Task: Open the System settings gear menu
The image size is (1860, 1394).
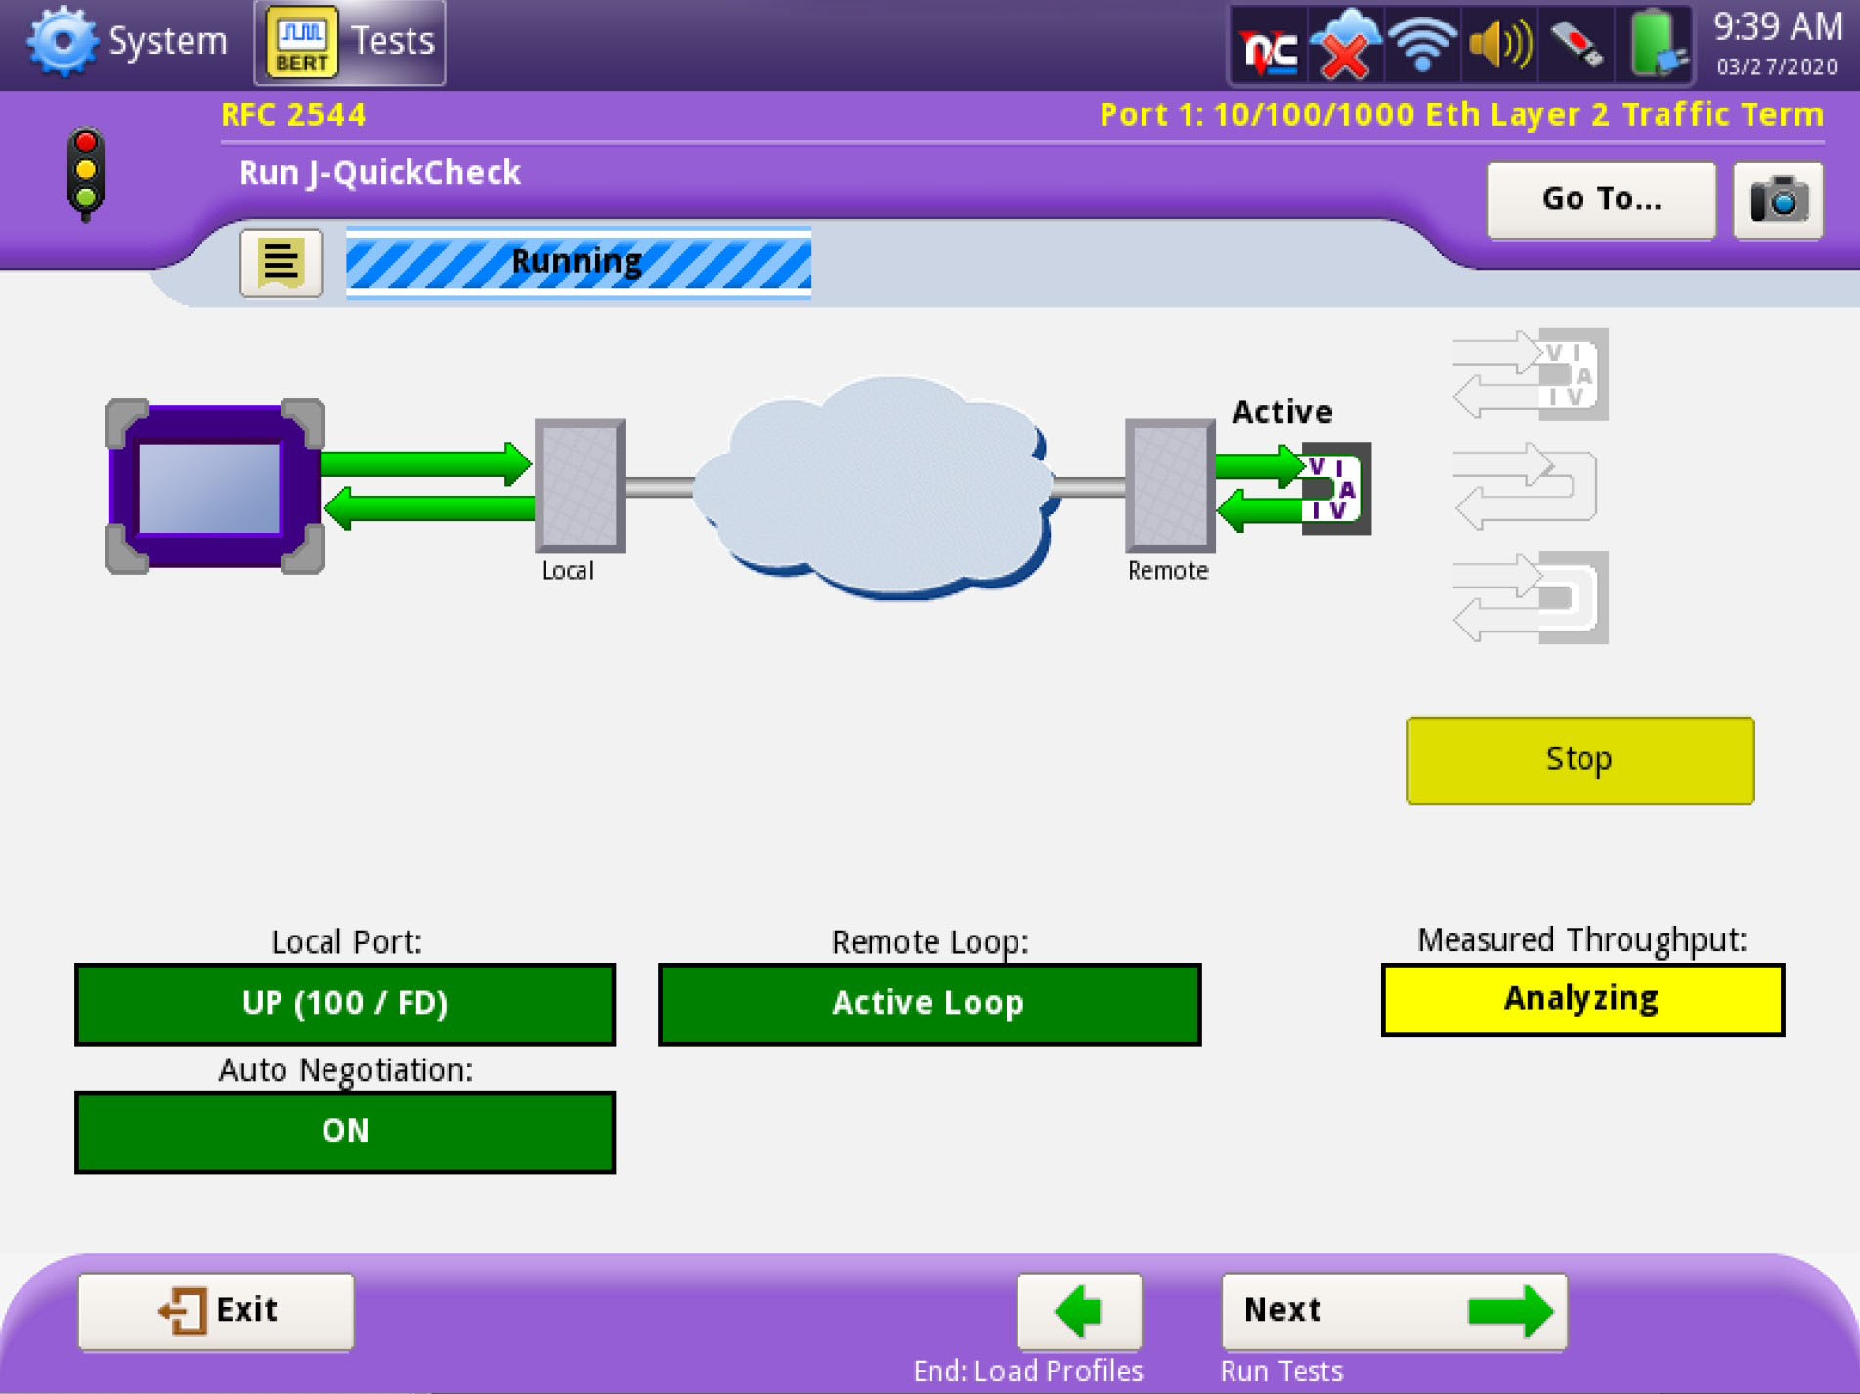Action: pos(127,42)
